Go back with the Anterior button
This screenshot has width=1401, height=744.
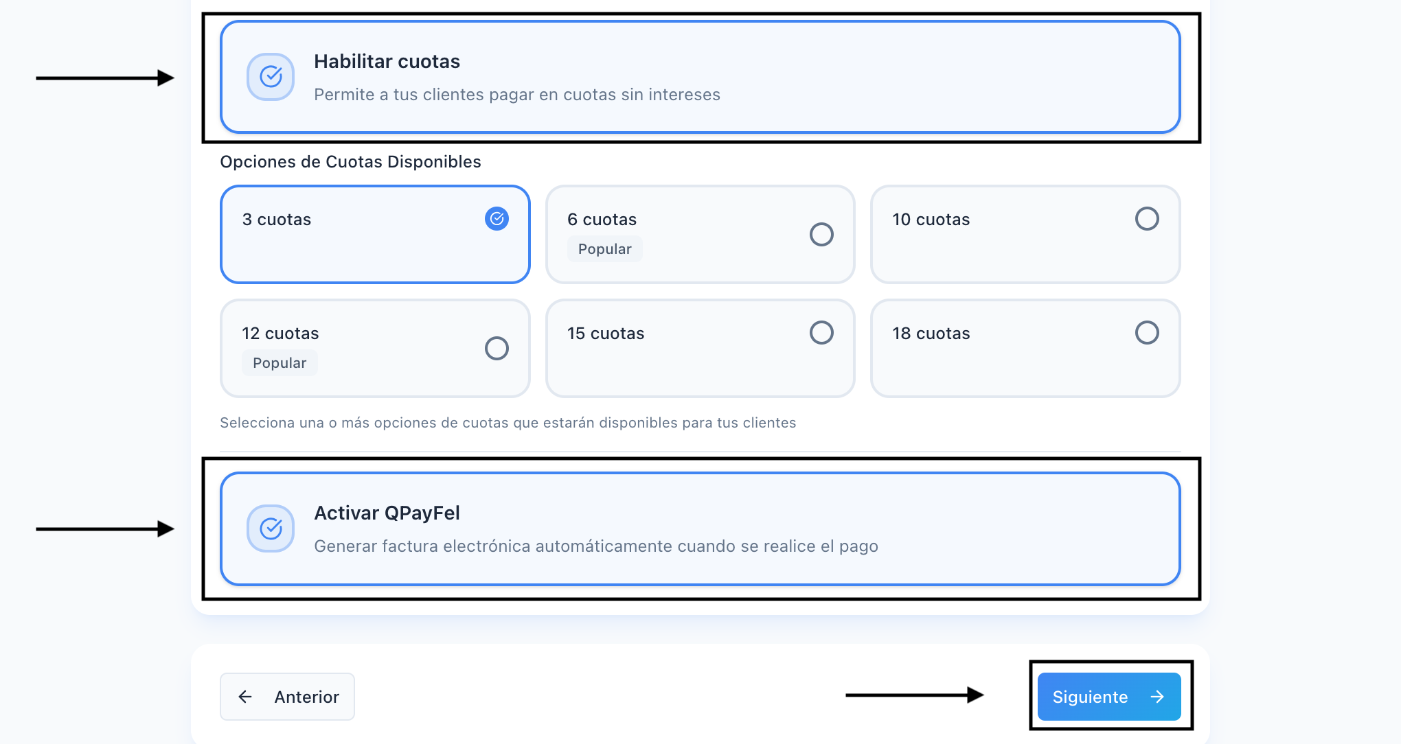(287, 697)
